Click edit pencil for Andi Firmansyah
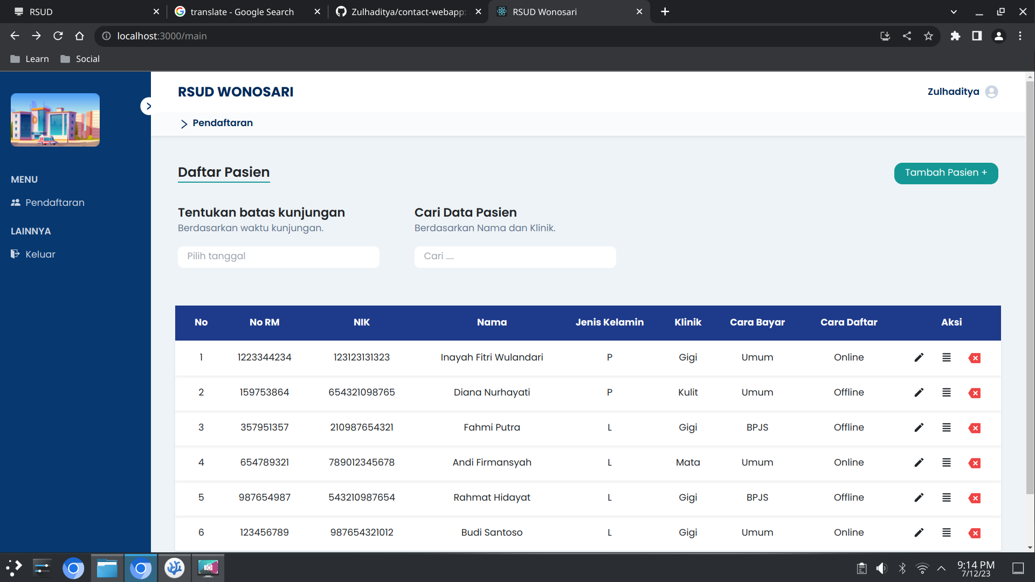Image resolution: width=1035 pixels, height=582 pixels. [x=919, y=463]
